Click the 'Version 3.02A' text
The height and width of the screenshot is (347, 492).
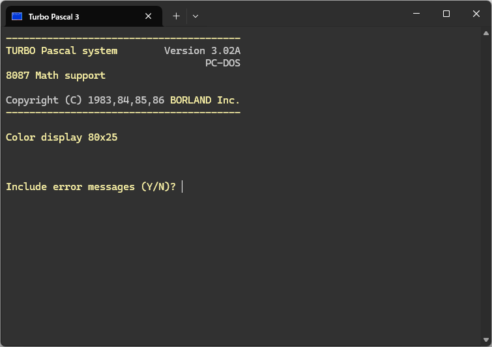pyautogui.click(x=203, y=51)
